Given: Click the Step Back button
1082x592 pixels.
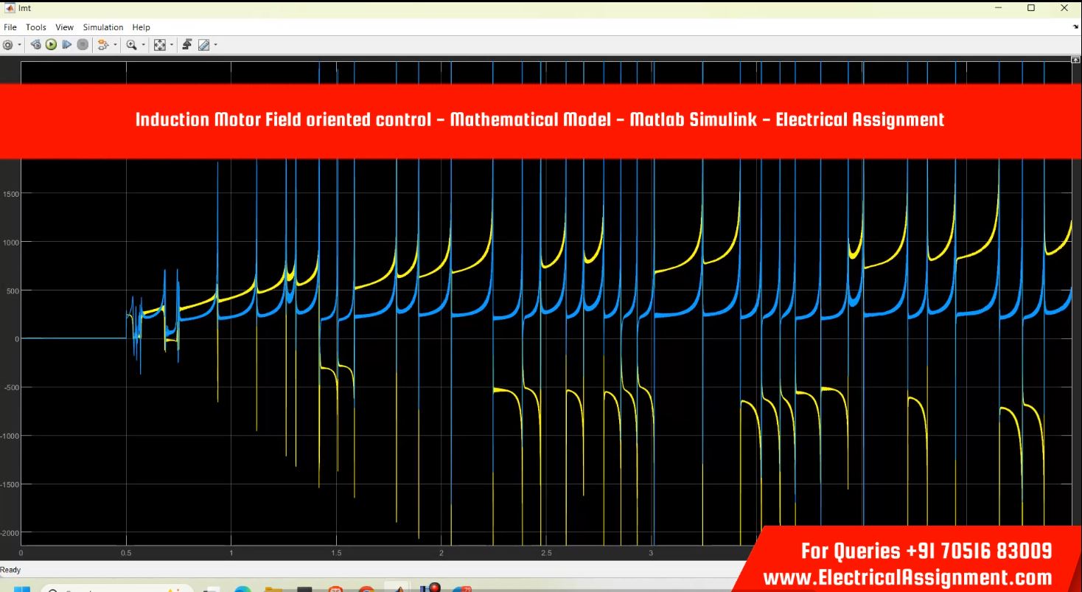Looking at the screenshot, I should pos(36,45).
